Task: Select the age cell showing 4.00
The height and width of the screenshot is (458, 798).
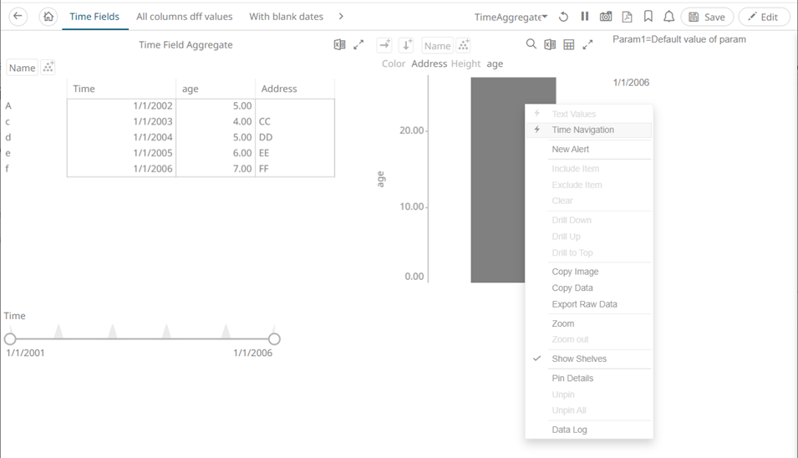Action: point(216,121)
